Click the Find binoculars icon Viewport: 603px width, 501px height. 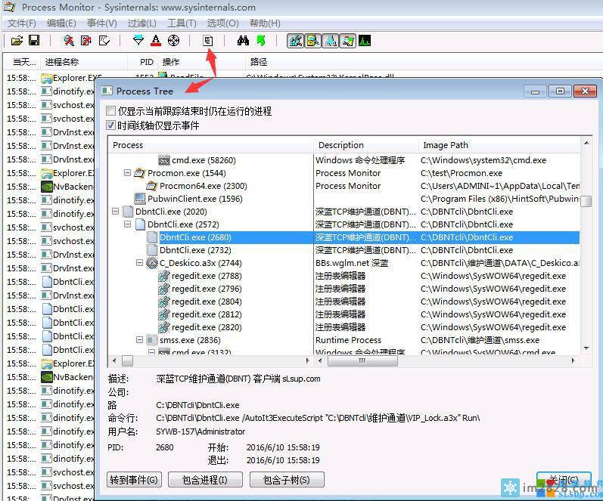pyautogui.click(x=243, y=40)
